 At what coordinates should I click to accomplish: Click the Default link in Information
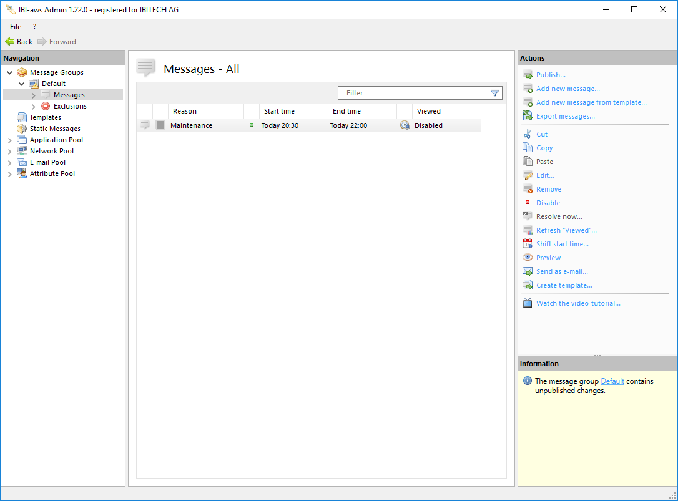click(x=612, y=381)
